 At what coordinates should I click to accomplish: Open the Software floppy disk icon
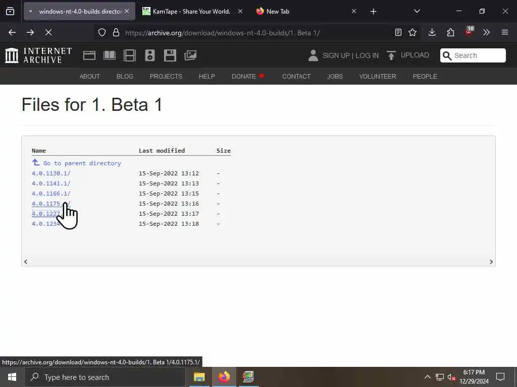coord(170,55)
